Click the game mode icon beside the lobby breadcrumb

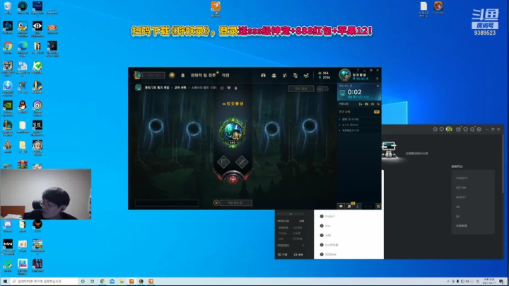pos(139,88)
